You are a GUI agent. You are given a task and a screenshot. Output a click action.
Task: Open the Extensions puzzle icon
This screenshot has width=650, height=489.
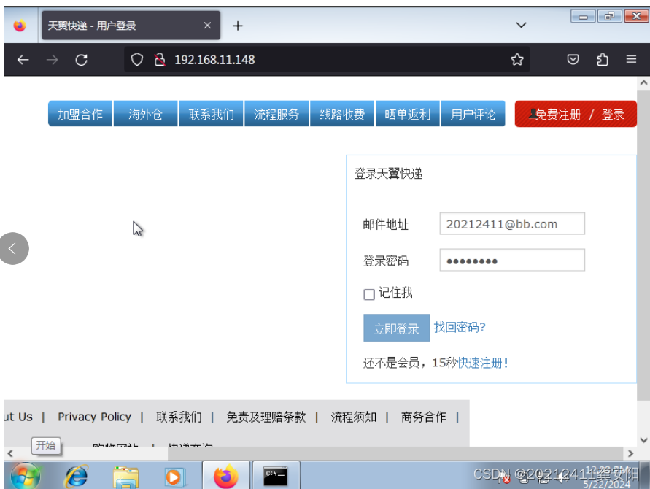[603, 60]
